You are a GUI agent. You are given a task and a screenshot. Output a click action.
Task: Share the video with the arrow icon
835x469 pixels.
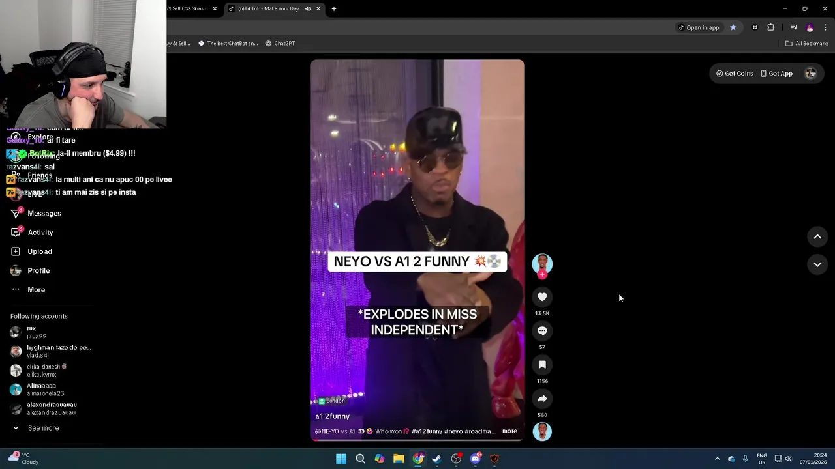pyautogui.click(x=542, y=399)
